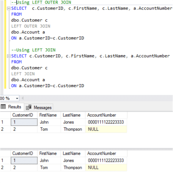Select CustomerID cell 1 in first result grid
Image resolution: width=173 pixels, height=183 pixels.
tap(24, 122)
